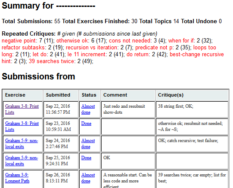233x188 pixels.
Task: Click the 'recursion vs iteration' critique
Action: pyautogui.click(x=91, y=47)
